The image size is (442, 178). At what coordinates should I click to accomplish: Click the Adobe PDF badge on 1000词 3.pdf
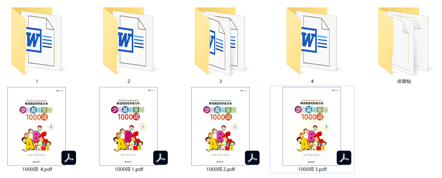tap(344, 158)
